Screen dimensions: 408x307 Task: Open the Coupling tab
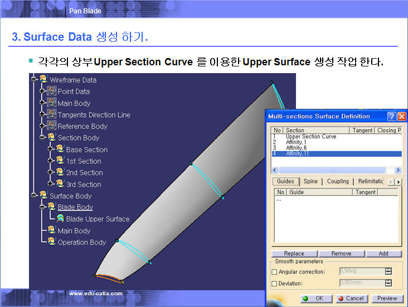[338, 181]
